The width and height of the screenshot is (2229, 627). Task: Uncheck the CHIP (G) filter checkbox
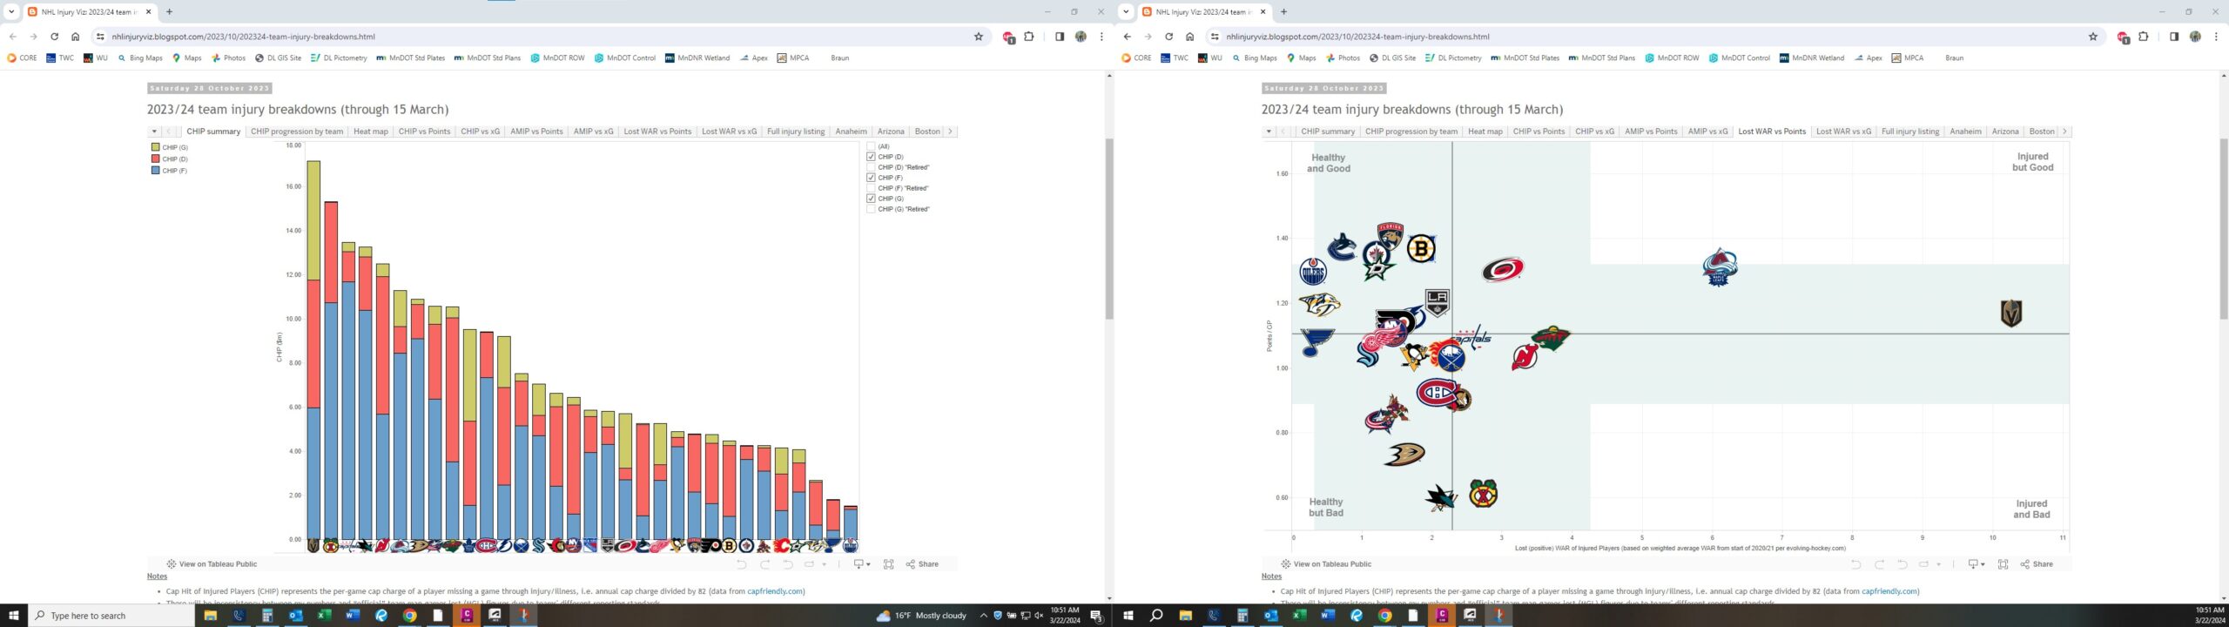(x=871, y=199)
